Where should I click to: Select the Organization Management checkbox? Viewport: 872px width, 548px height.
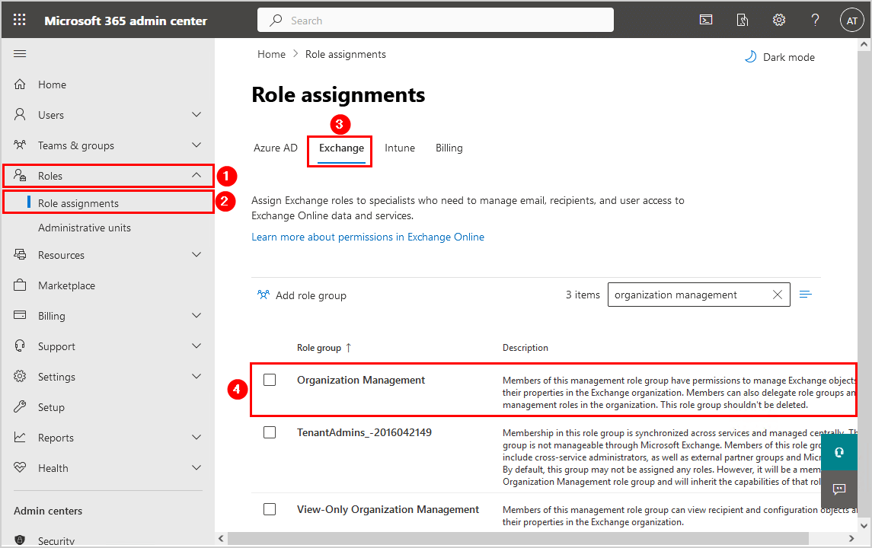(x=270, y=380)
